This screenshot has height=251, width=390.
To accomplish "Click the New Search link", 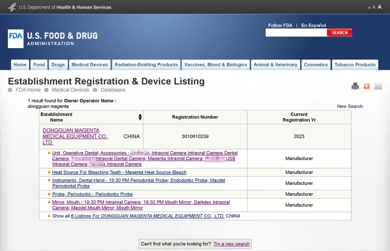I will coord(350,106).
